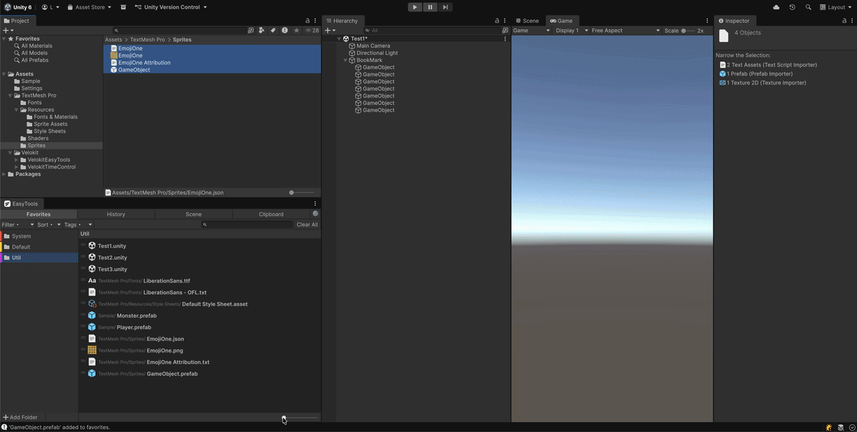Select 1 Texture 2D (Texture Importer) in Inspector
The image size is (857, 432).
pyautogui.click(x=768, y=82)
